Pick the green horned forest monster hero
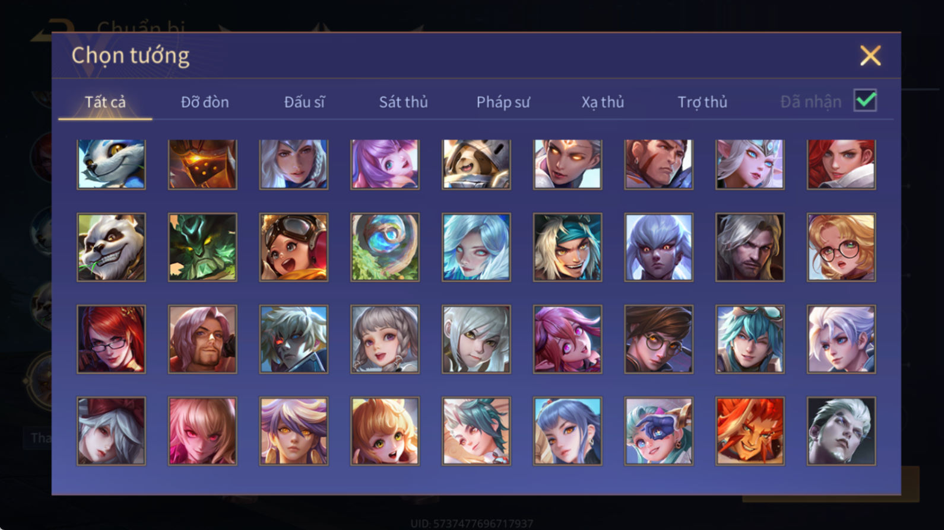This screenshot has height=530, width=944. (202, 247)
